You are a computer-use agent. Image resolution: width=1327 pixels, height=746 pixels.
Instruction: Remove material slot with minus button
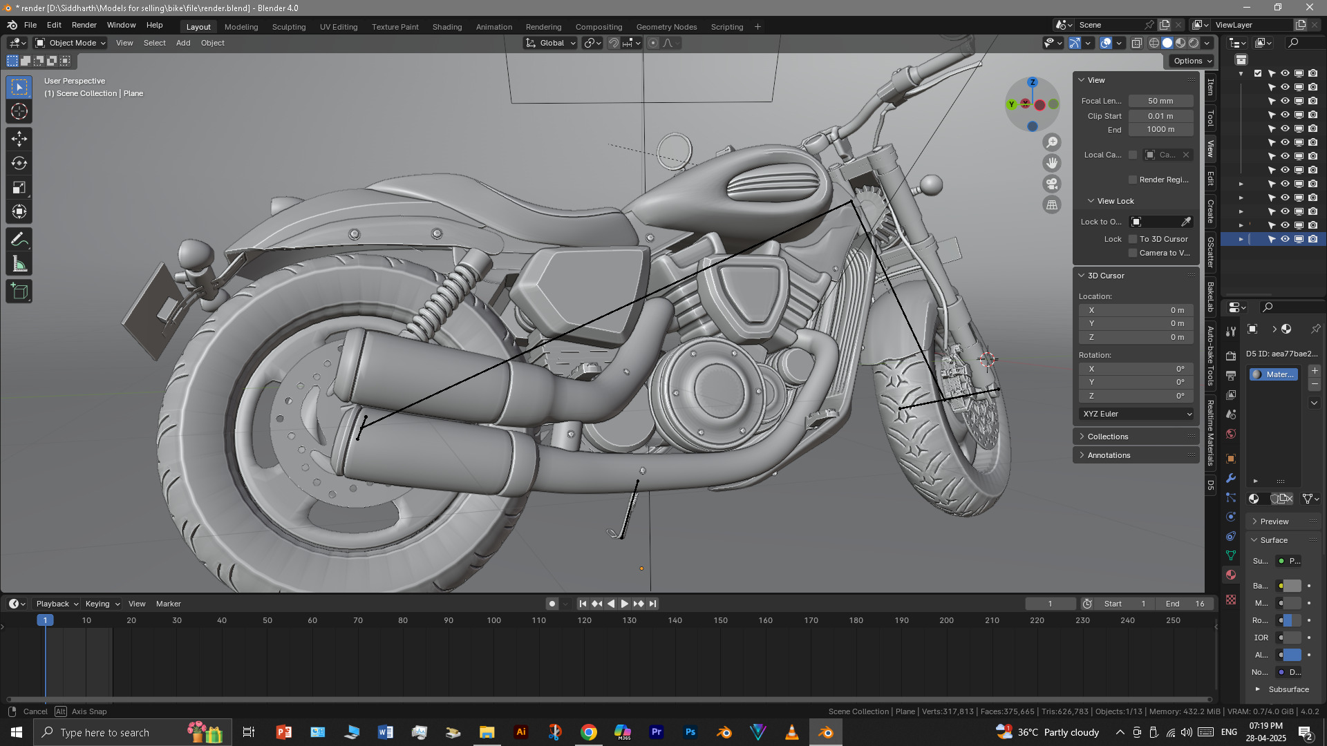coord(1315,384)
